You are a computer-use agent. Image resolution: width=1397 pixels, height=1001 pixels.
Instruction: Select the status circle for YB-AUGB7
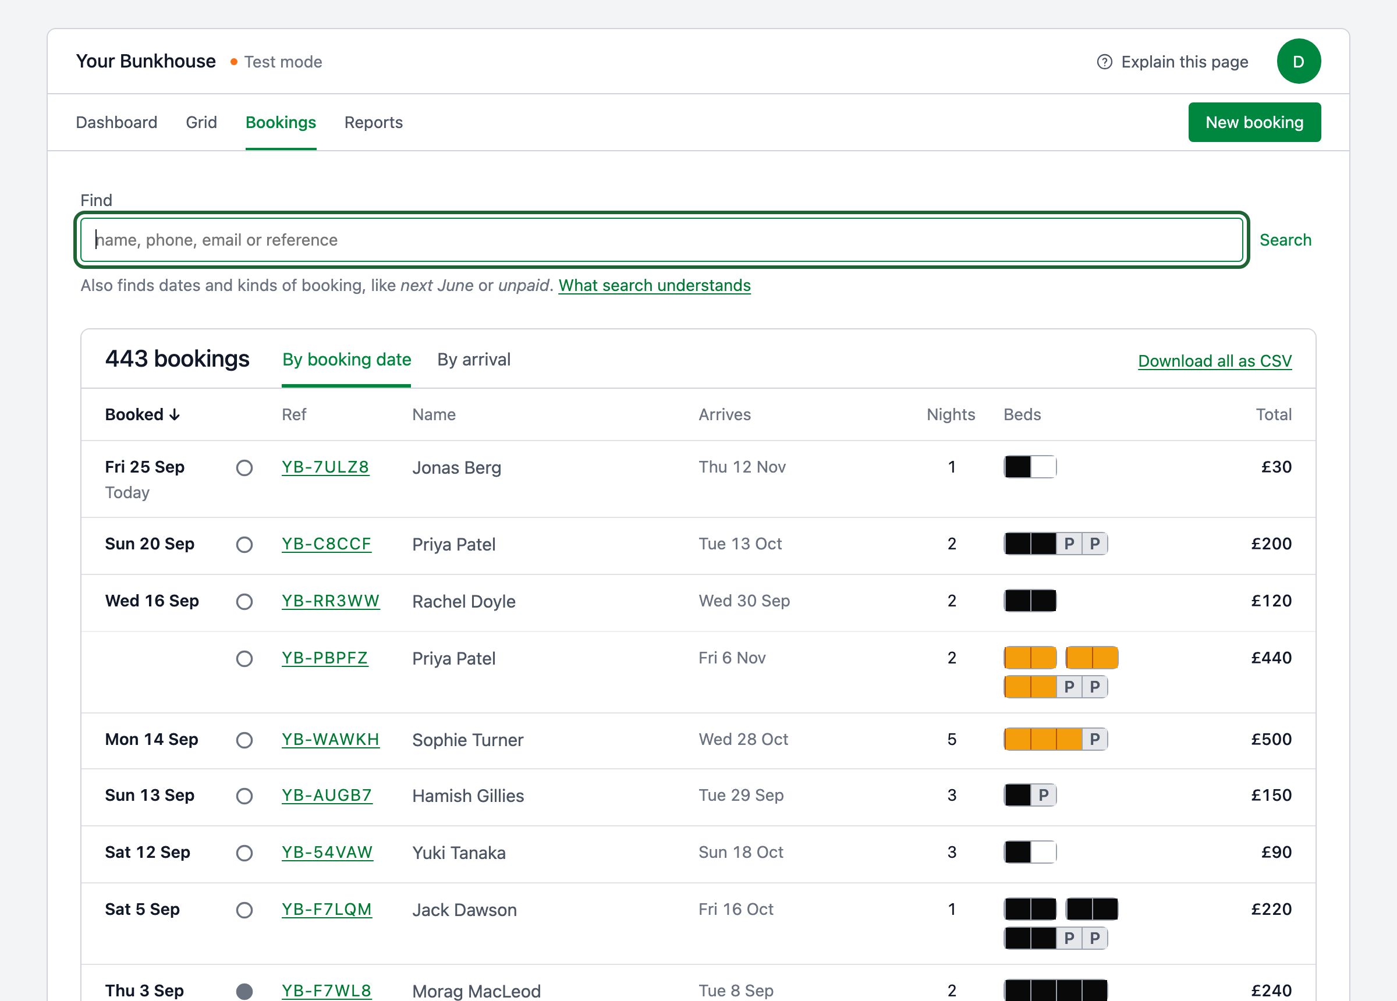click(x=244, y=797)
